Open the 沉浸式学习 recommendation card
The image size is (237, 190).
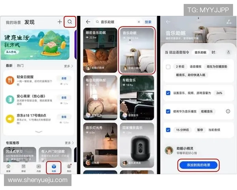click(20, 154)
